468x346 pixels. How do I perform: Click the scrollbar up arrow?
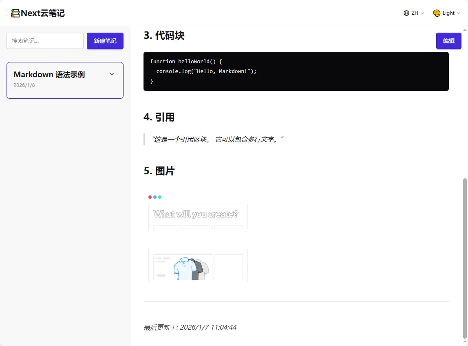(x=465, y=29)
